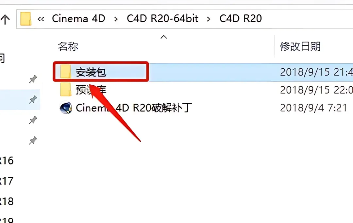The height and width of the screenshot is (223, 353).
Task: Click the folder icon in address bar
Action: point(26,19)
